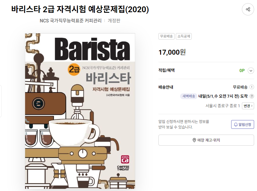The image size is (257, 191).
Task: Click the location pin icon for store stock
Action: 194,140
